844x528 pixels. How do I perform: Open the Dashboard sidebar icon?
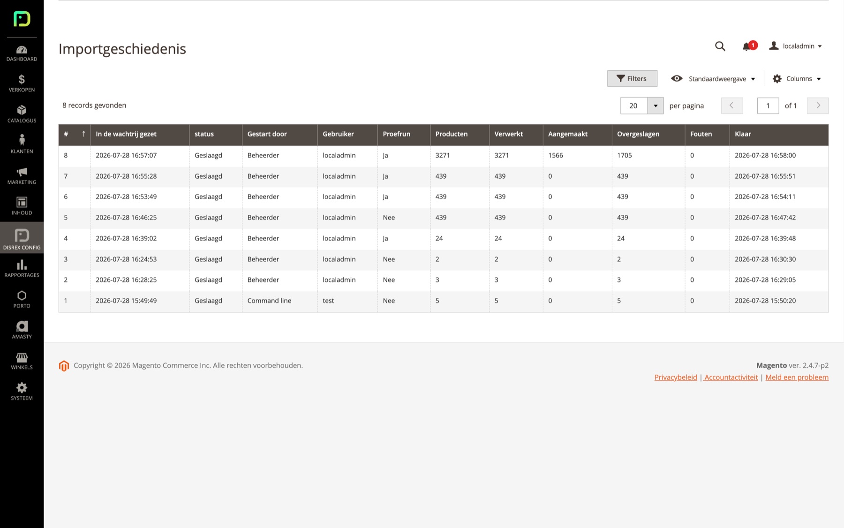22,53
